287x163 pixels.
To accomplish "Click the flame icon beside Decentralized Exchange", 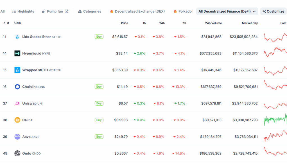I will point(112,11).
